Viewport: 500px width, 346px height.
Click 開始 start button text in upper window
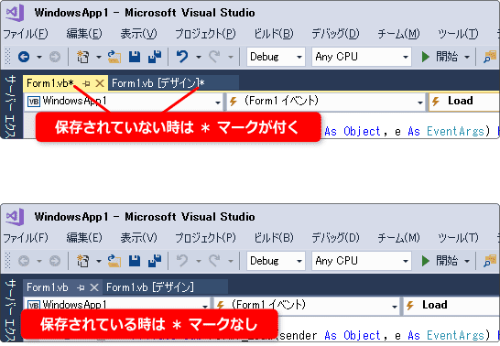[x=447, y=57]
